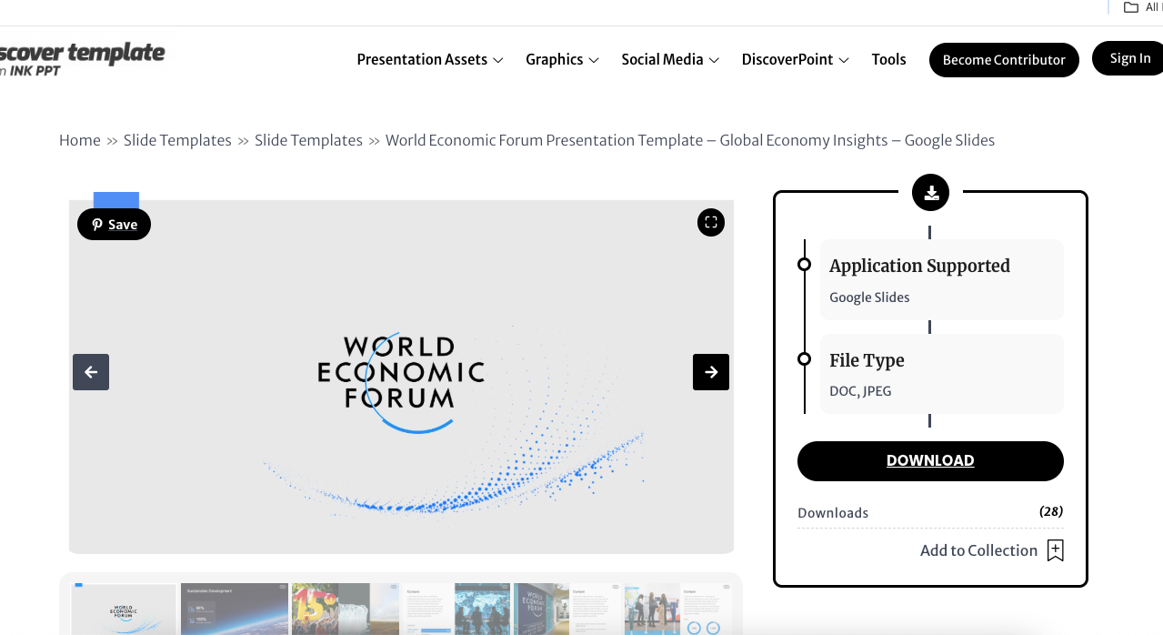Click the File Type heading
The image size is (1163, 635).
[x=867, y=360]
